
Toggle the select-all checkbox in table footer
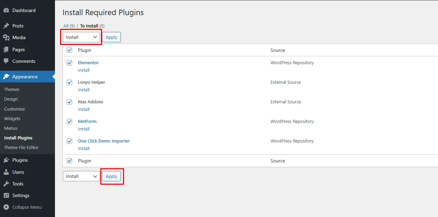pos(69,161)
